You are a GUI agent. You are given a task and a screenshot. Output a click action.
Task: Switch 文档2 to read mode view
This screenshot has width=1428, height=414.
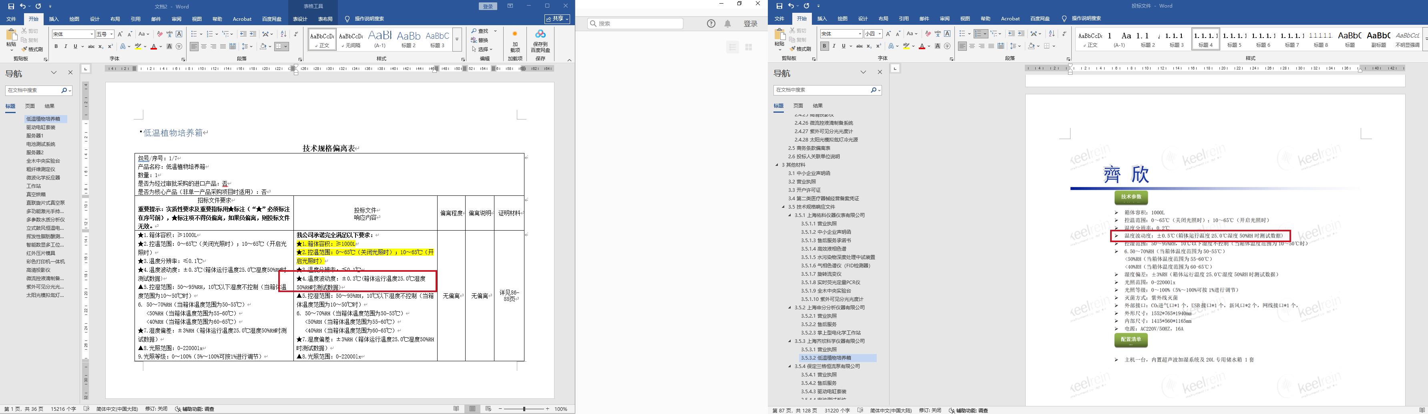pyautogui.click(x=456, y=409)
